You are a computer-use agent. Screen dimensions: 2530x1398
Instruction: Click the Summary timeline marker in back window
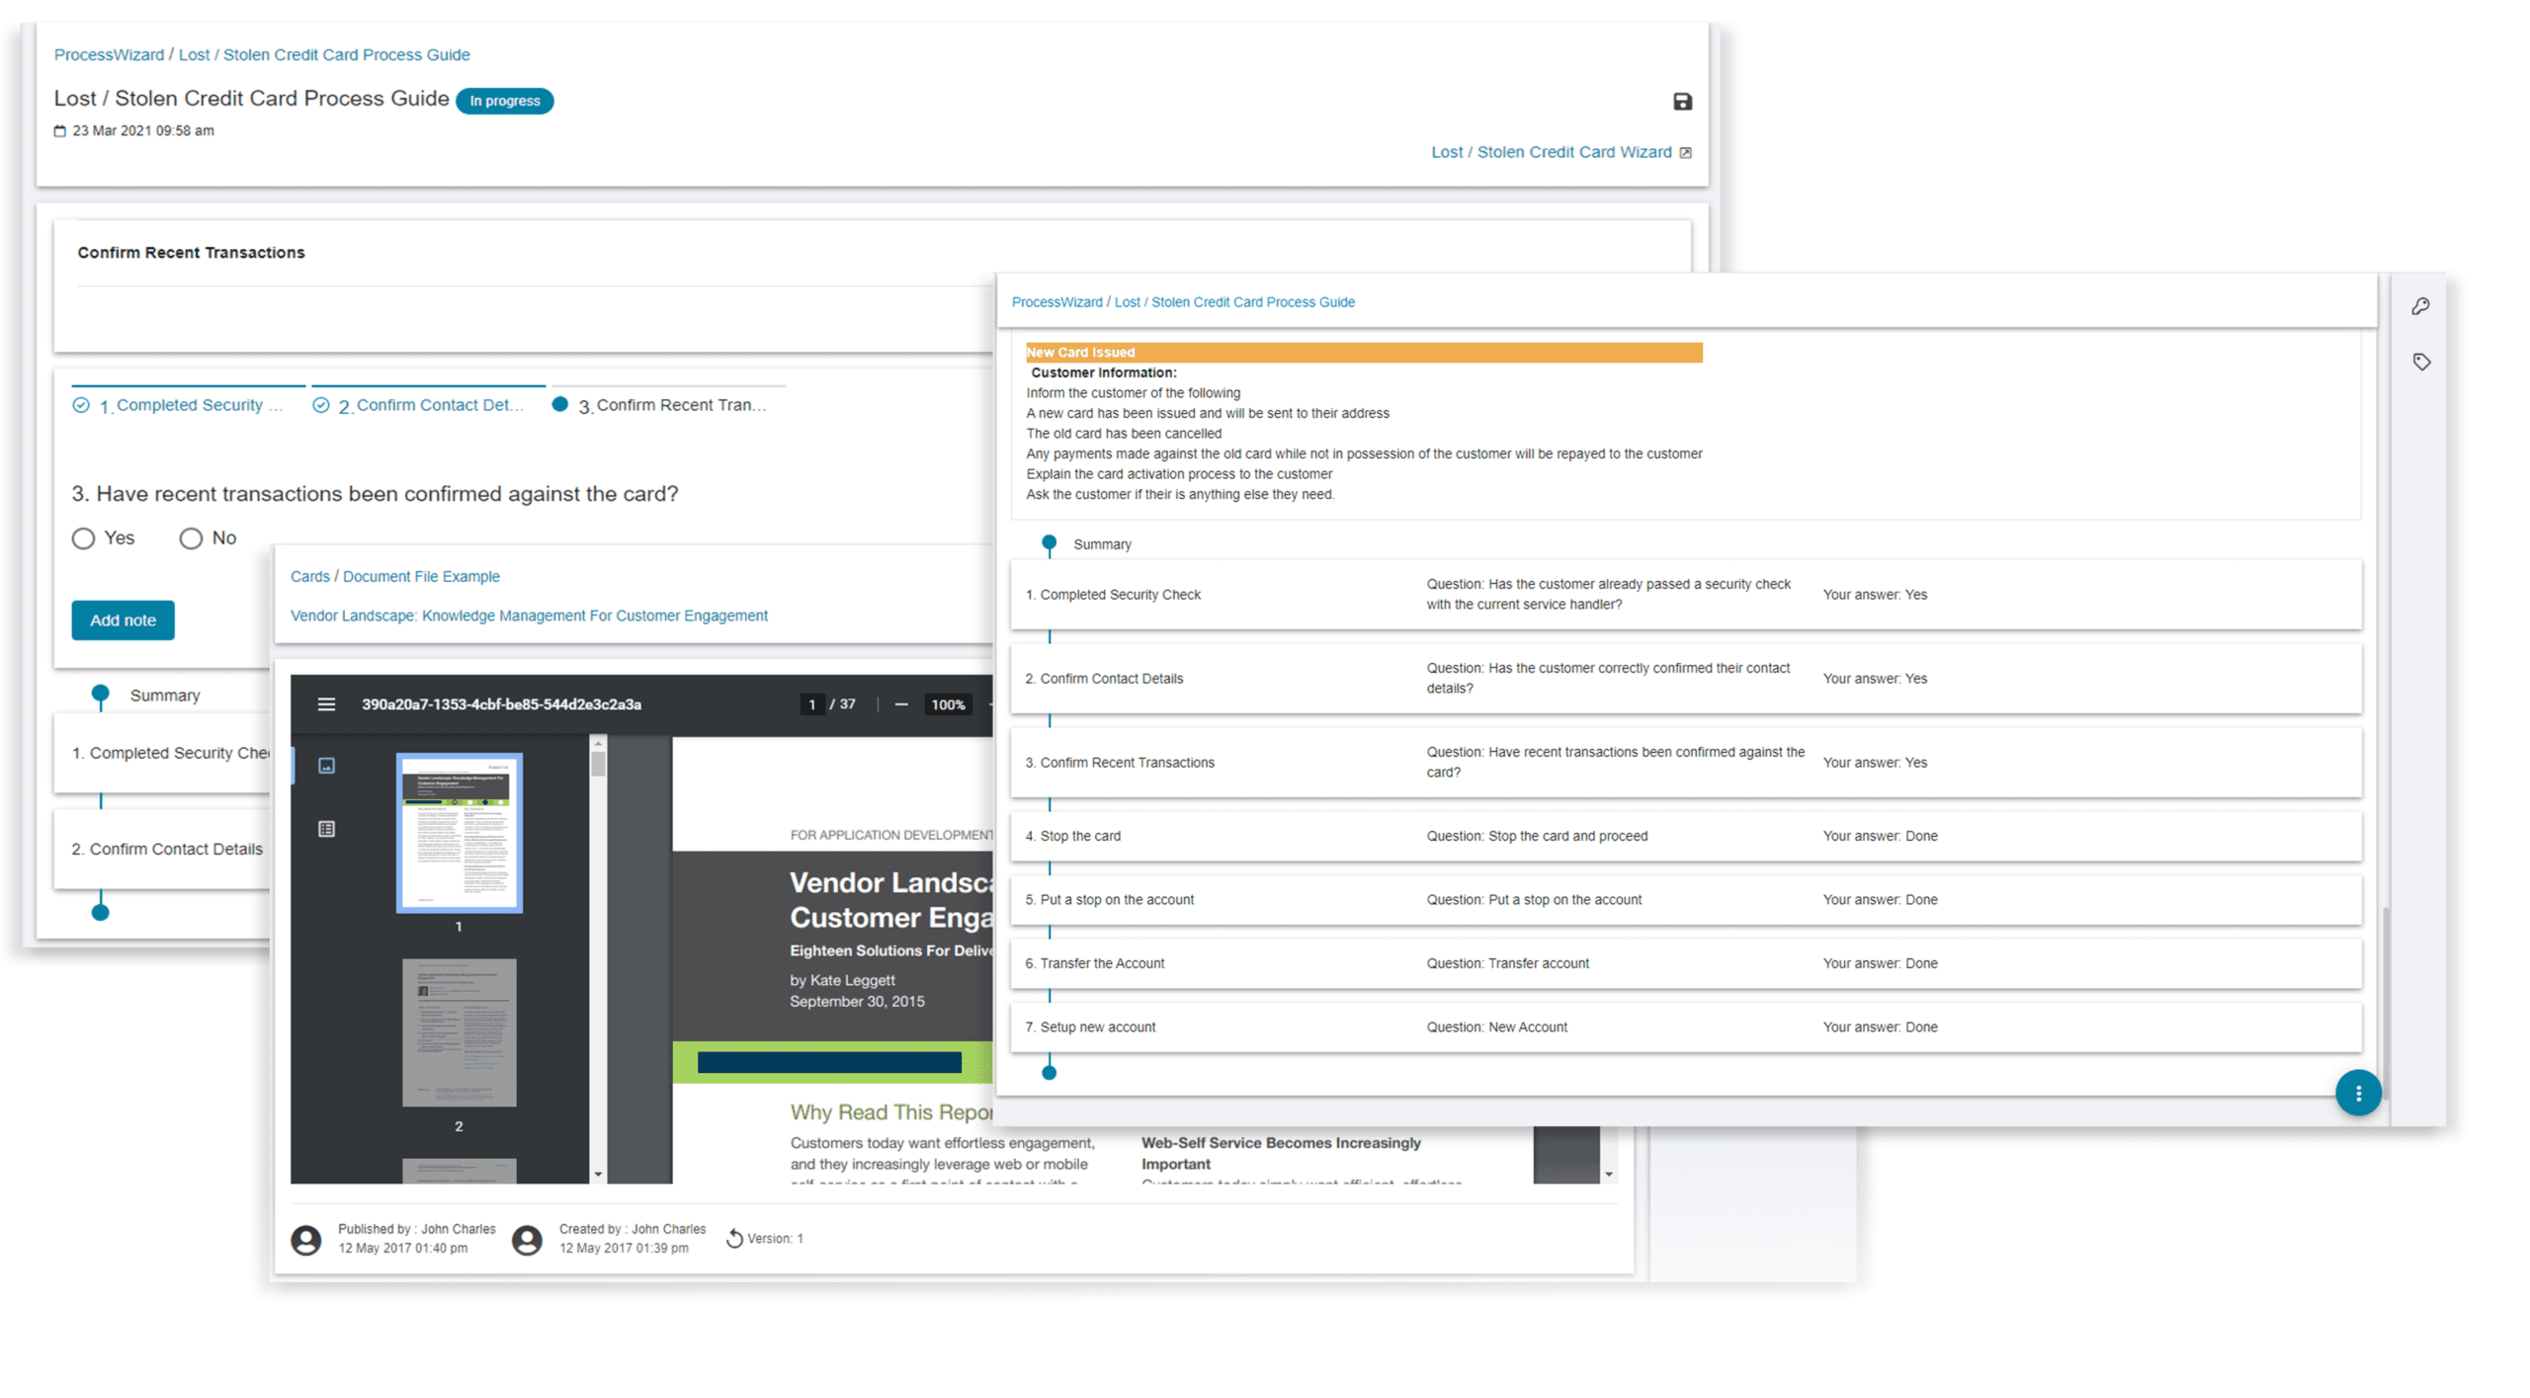click(x=100, y=695)
